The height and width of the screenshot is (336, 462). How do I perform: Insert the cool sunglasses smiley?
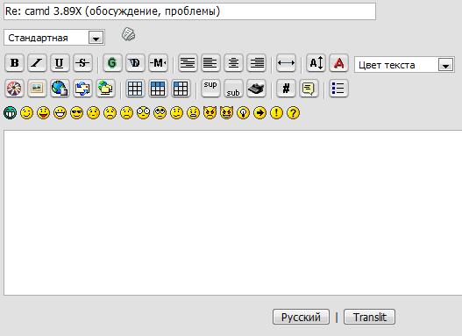[x=76, y=113]
